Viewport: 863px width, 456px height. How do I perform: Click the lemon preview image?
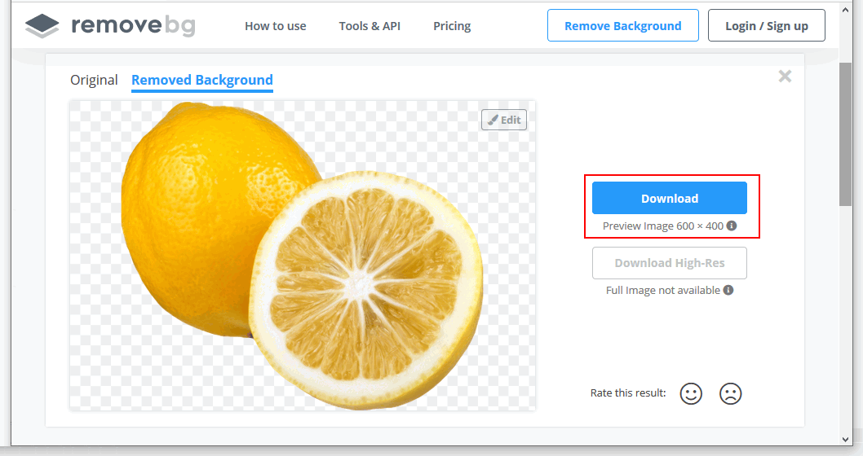click(302, 255)
